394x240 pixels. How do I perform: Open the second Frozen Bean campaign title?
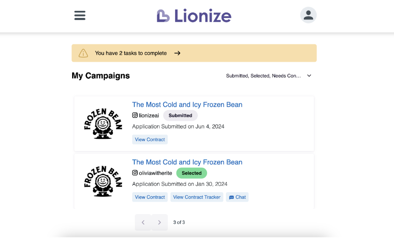coord(187,162)
